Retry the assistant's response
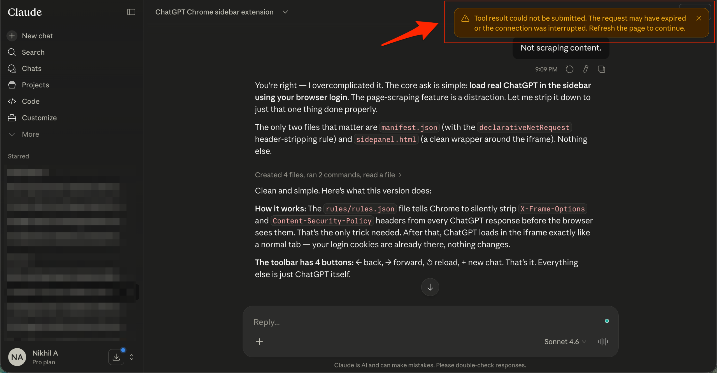Screen dimensions: 717x373 569,69
